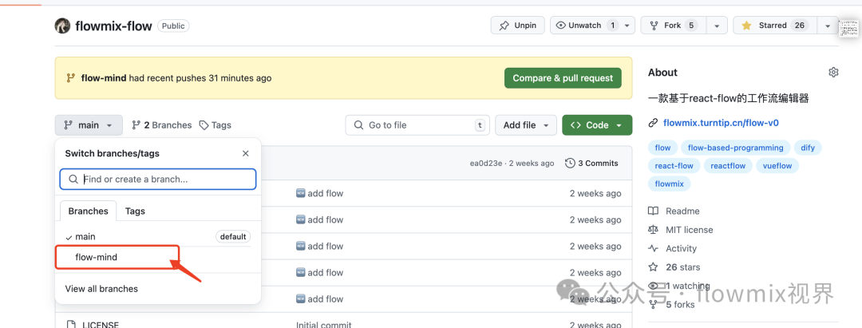Expand the Fork dropdown arrow

[x=717, y=26]
